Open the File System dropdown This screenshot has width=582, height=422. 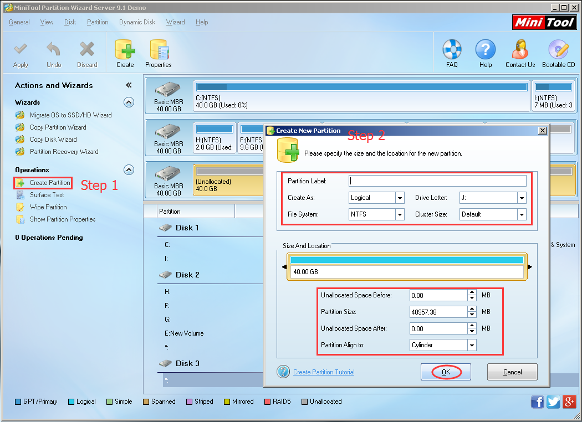400,214
